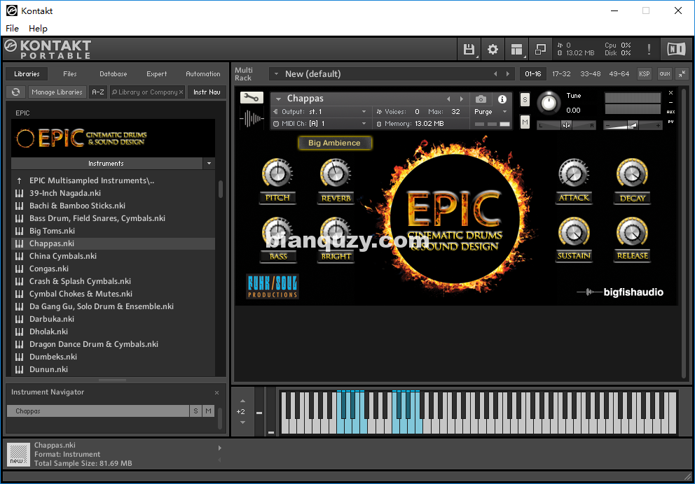Toggle Solo in Instrument Navigator

(x=195, y=411)
